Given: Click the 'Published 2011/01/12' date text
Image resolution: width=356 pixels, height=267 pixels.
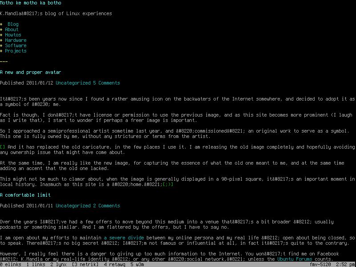Looking at the screenshot, I should (x=27, y=83).
